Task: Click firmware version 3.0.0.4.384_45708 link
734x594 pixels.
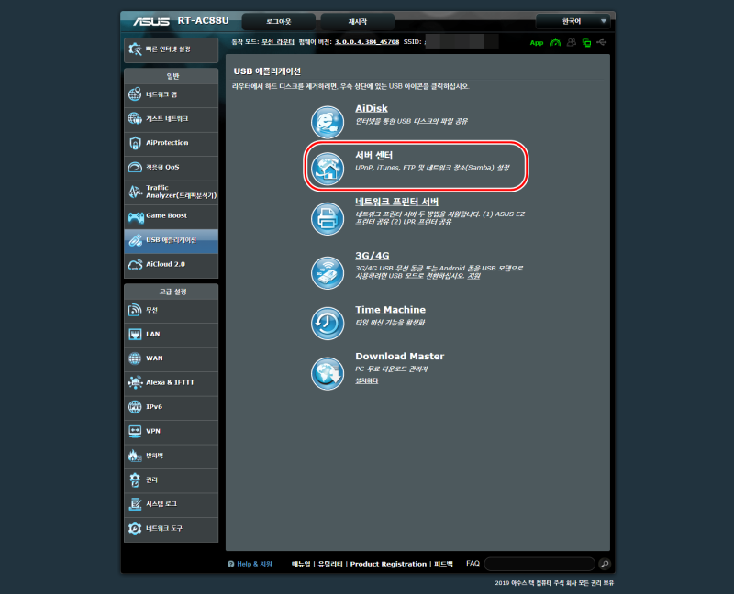Action: [367, 42]
